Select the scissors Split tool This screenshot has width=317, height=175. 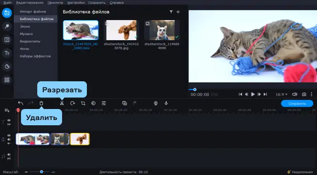(62, 103)
